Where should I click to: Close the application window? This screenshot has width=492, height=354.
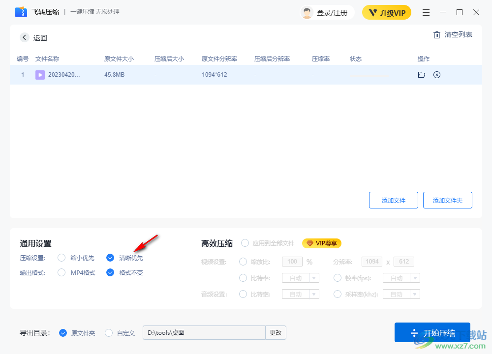(476, 12)
